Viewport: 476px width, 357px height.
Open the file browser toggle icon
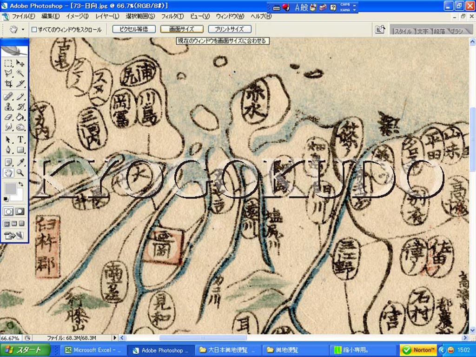380,29
